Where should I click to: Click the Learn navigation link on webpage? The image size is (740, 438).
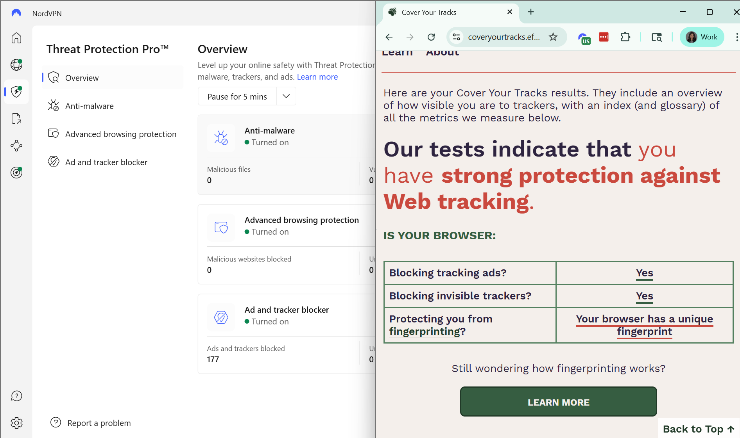pyautogui.click(x=397, y=53)
